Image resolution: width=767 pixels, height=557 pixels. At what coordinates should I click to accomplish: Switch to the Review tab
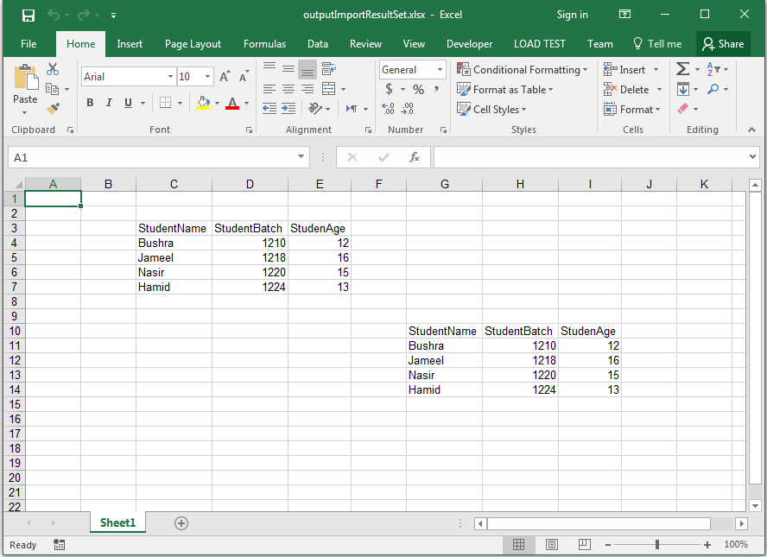click(x=365, y=44)
